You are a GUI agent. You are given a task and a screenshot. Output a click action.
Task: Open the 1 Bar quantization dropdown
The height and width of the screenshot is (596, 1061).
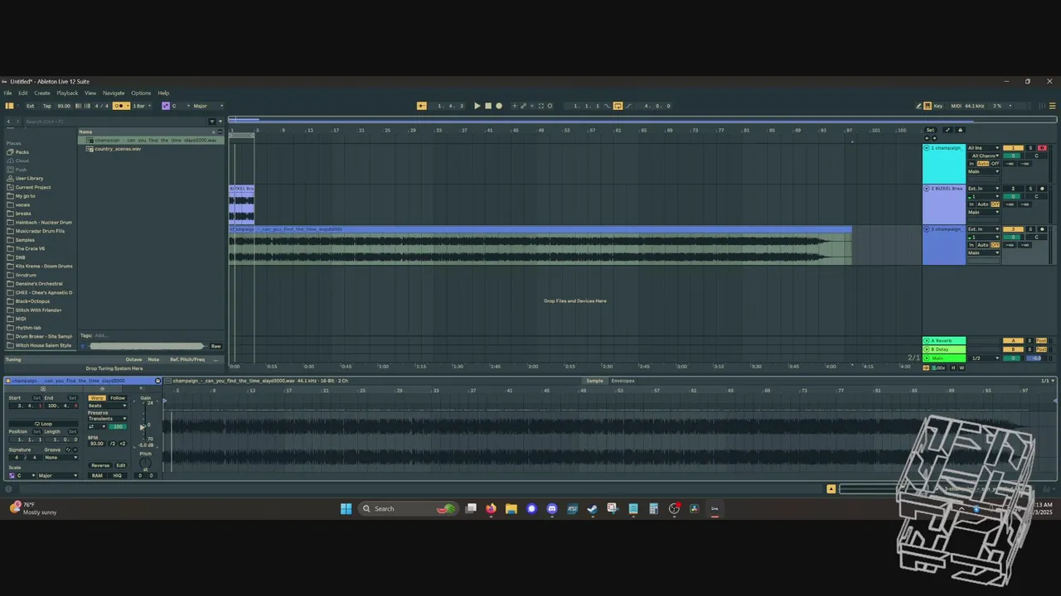[x=142, y=106]
